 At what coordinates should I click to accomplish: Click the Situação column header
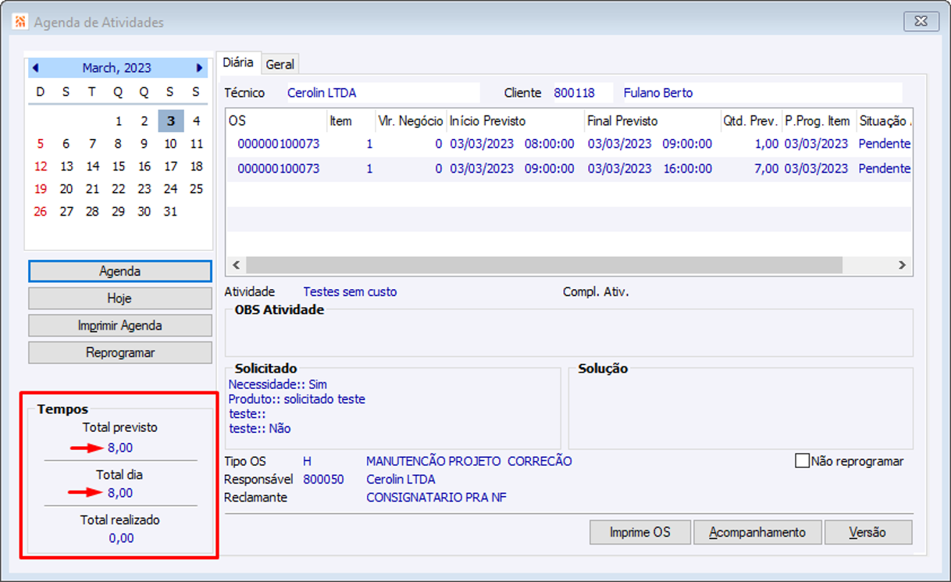click(884, 121)
